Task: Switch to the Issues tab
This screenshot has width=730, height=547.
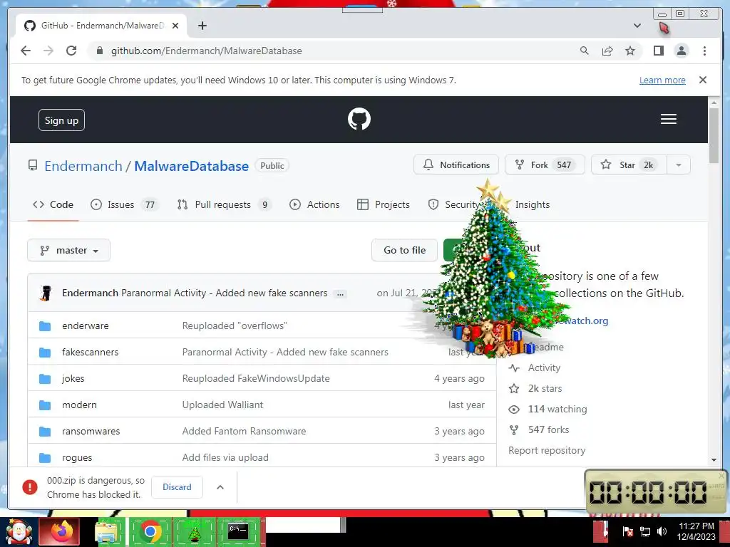Action: 124,204
